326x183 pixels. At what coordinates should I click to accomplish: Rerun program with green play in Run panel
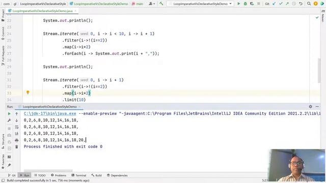pos(9,114)
